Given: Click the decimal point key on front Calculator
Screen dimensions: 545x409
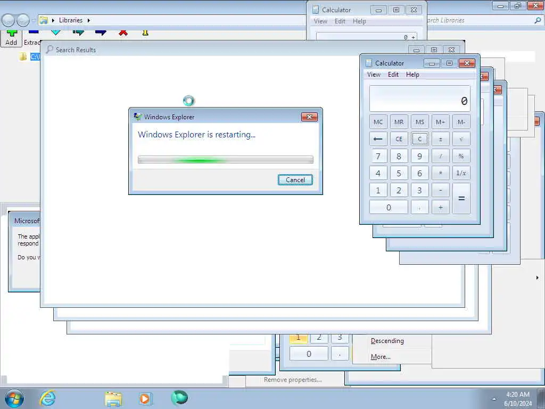Looking at the screenshot, I should [420, 207].
